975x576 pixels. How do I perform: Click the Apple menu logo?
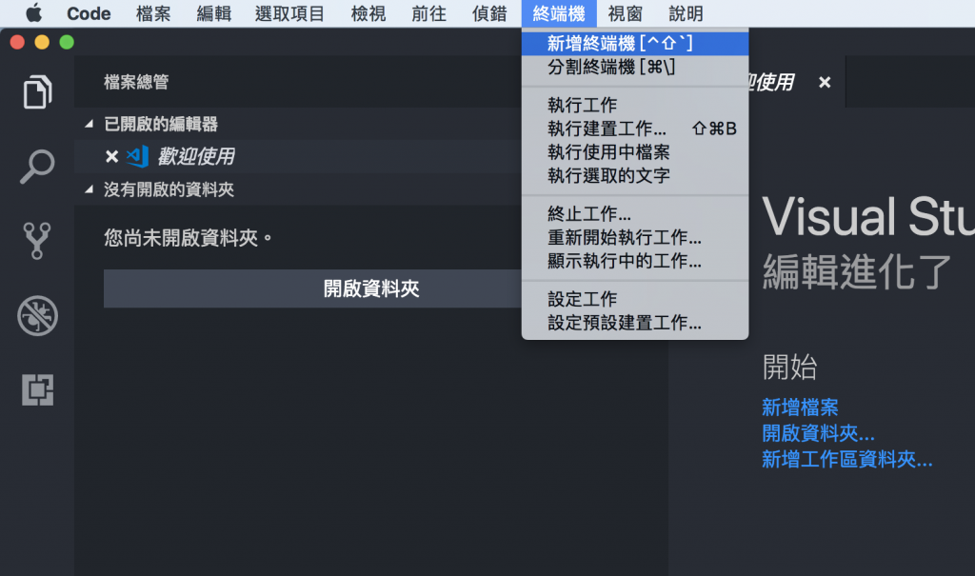(33, 13)
